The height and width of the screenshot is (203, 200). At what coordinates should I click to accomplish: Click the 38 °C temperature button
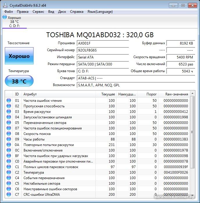[x=19, y=81]
